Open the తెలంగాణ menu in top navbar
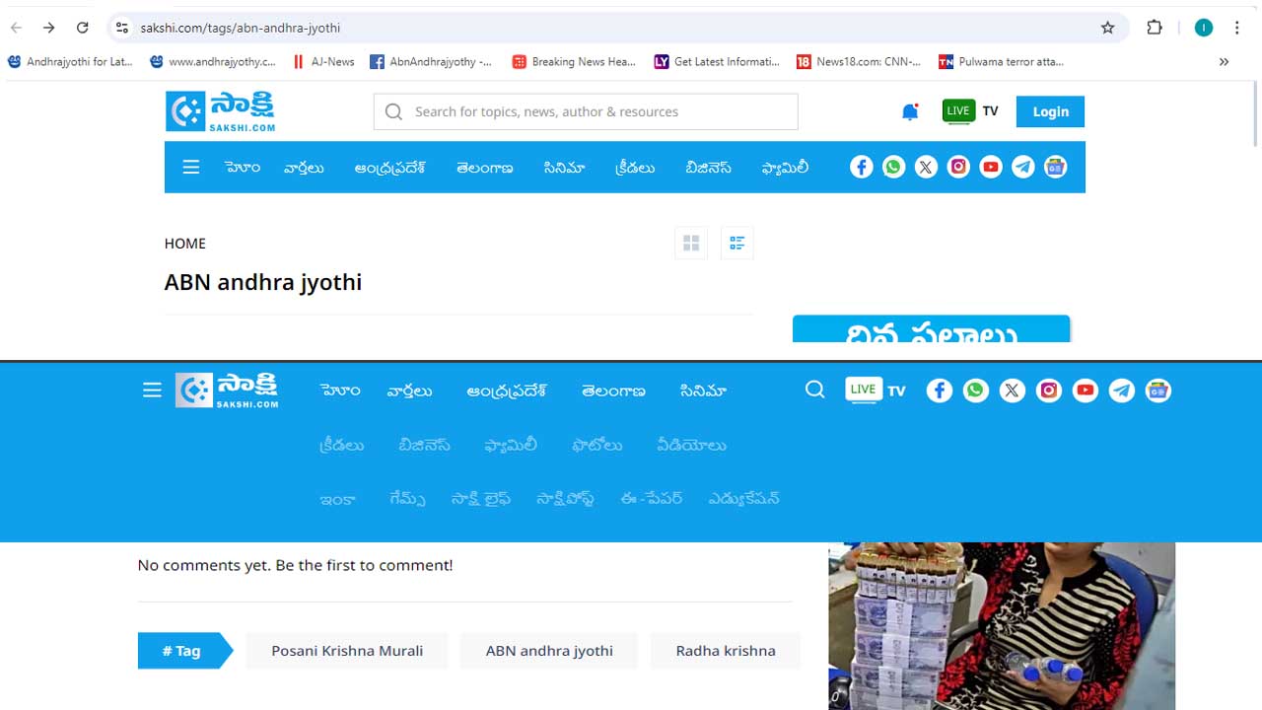 point(484,168)
